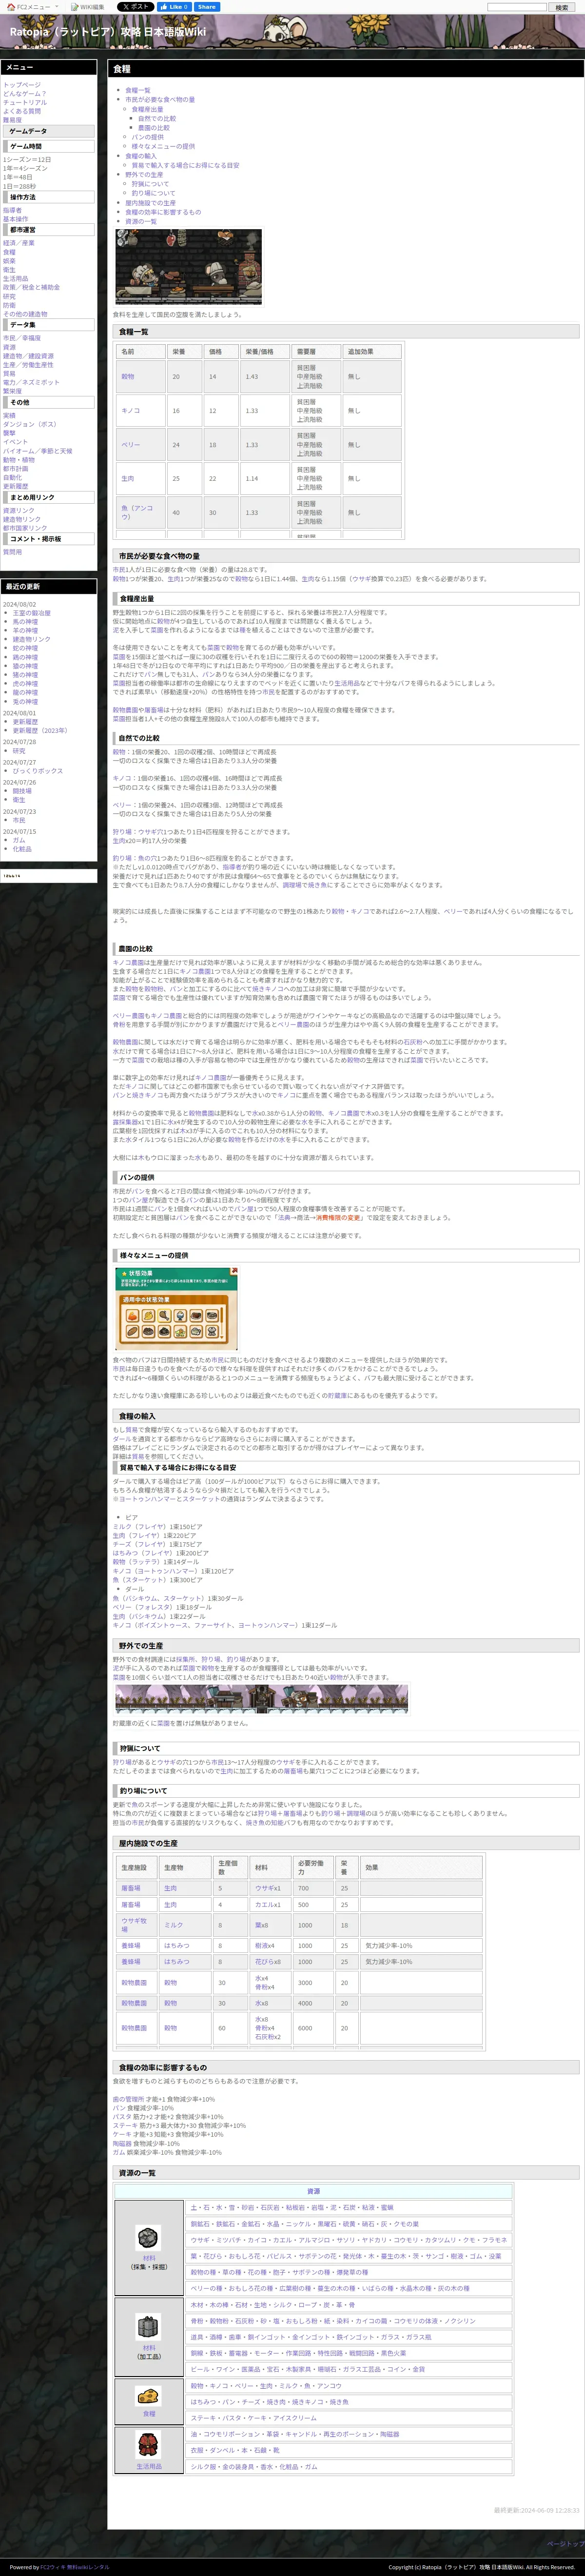585x2576 pixels.
Task: Open 経済／産業 in the sidebar
Action: (19, 243)
